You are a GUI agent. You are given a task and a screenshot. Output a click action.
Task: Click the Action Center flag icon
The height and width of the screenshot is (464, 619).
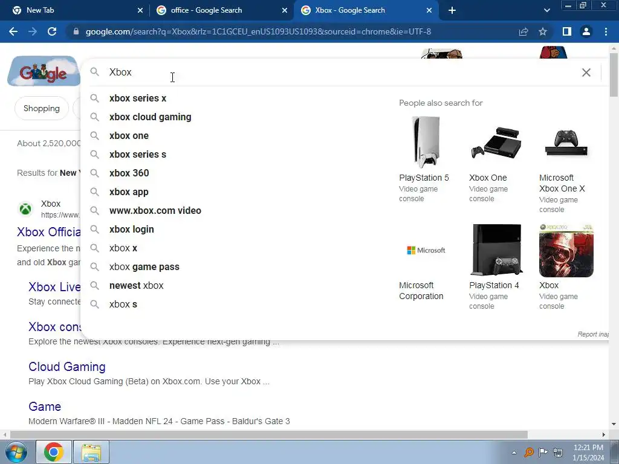543,452
